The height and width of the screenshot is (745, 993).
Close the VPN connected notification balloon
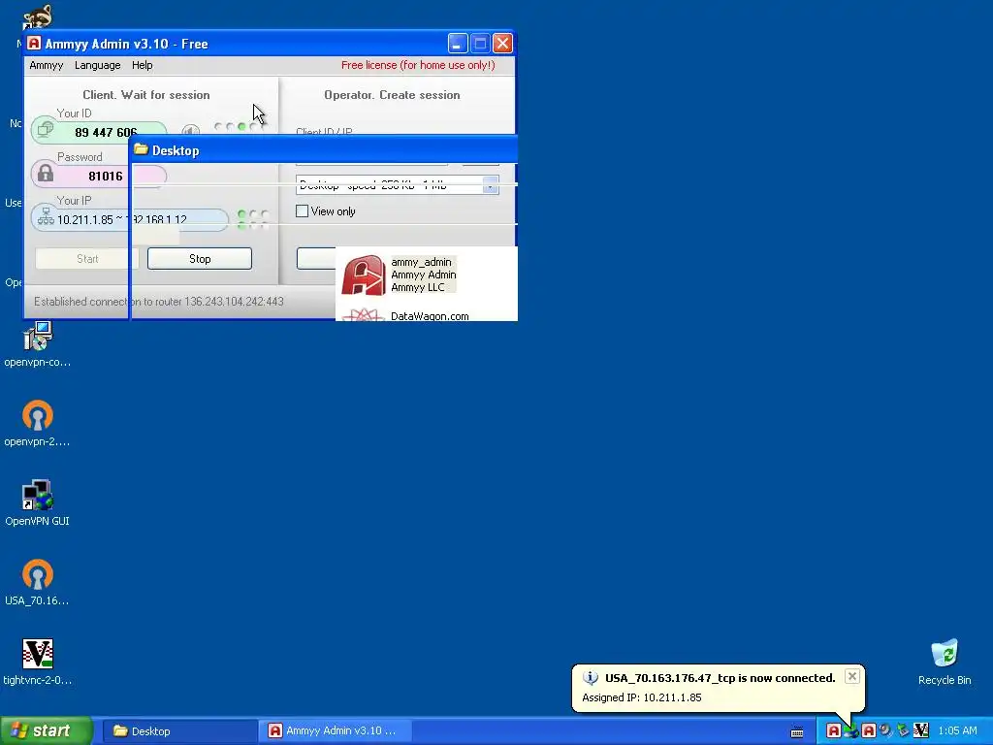point(852,676)
